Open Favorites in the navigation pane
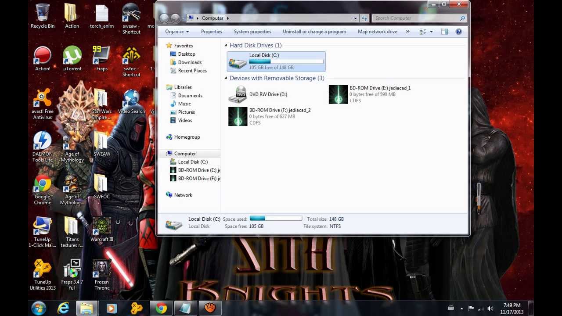This screenshot has height=316, width=562. (x=180, y=46)
